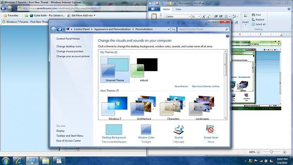Select the Architecture theme thumbnail
Screen dimensions: 293x165
point(144,108)
